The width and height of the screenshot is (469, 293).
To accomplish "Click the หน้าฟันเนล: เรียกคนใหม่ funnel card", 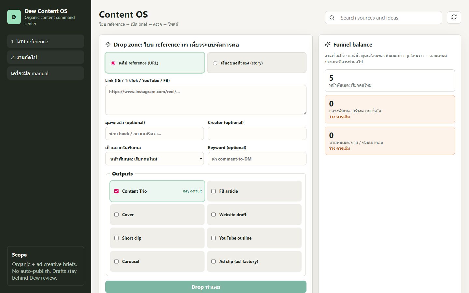I will [390, 81].
